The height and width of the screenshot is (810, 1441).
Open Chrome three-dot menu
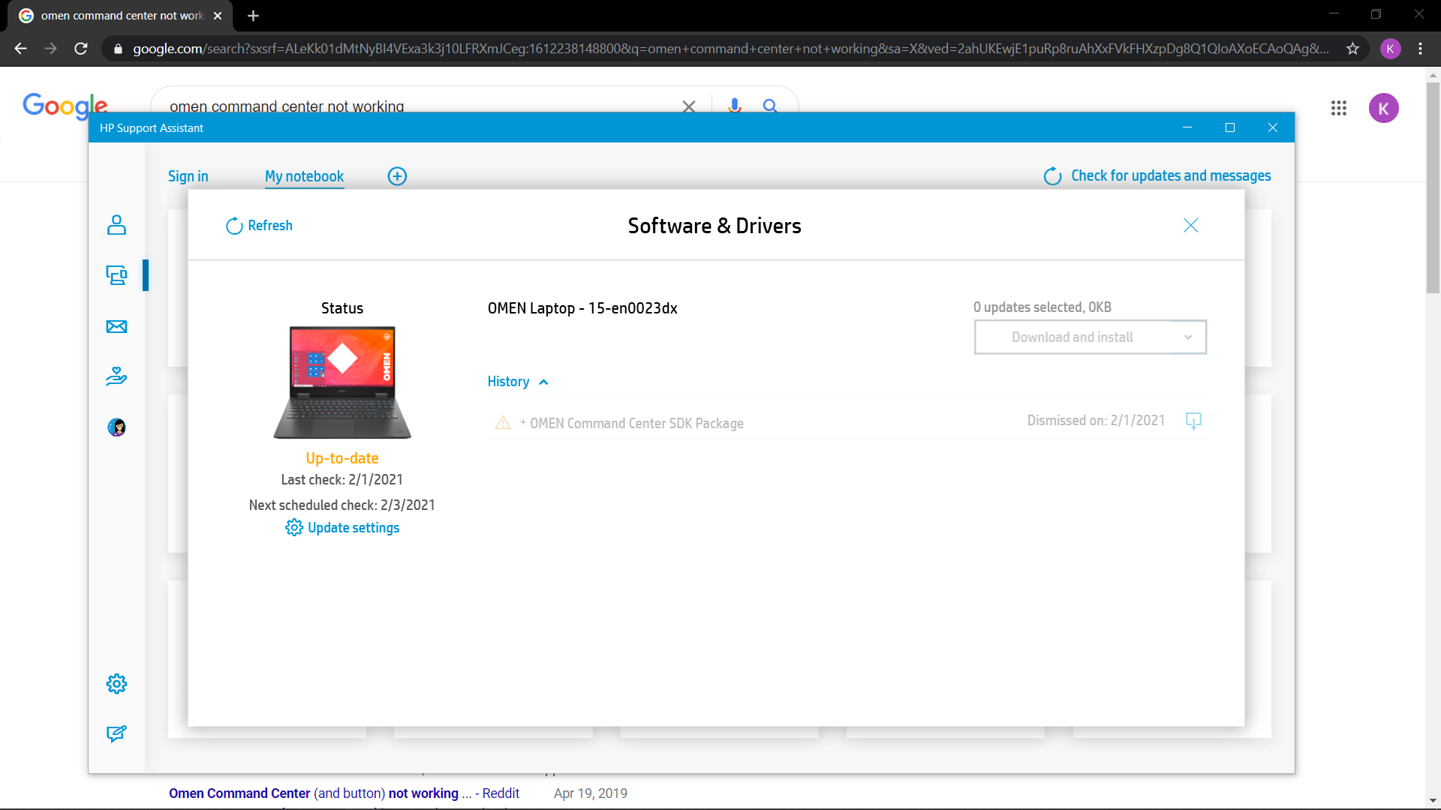click(x=1421, y=49)
